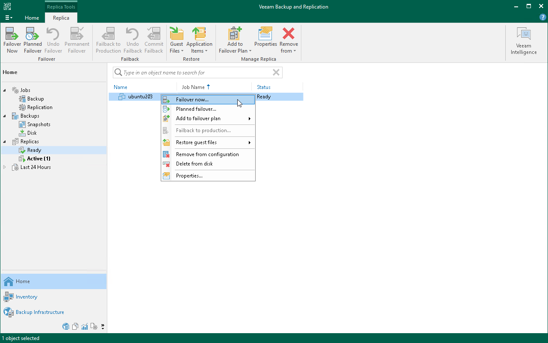Click the Veeam application icon in title bar
This screenshot has height=343, width=548.
click(x=8, y=6)
